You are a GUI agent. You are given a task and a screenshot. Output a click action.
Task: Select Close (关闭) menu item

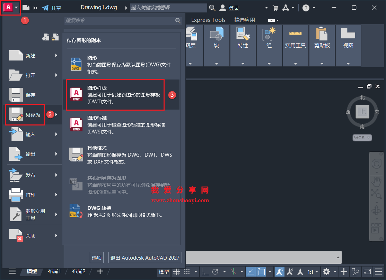pos(33,235)
